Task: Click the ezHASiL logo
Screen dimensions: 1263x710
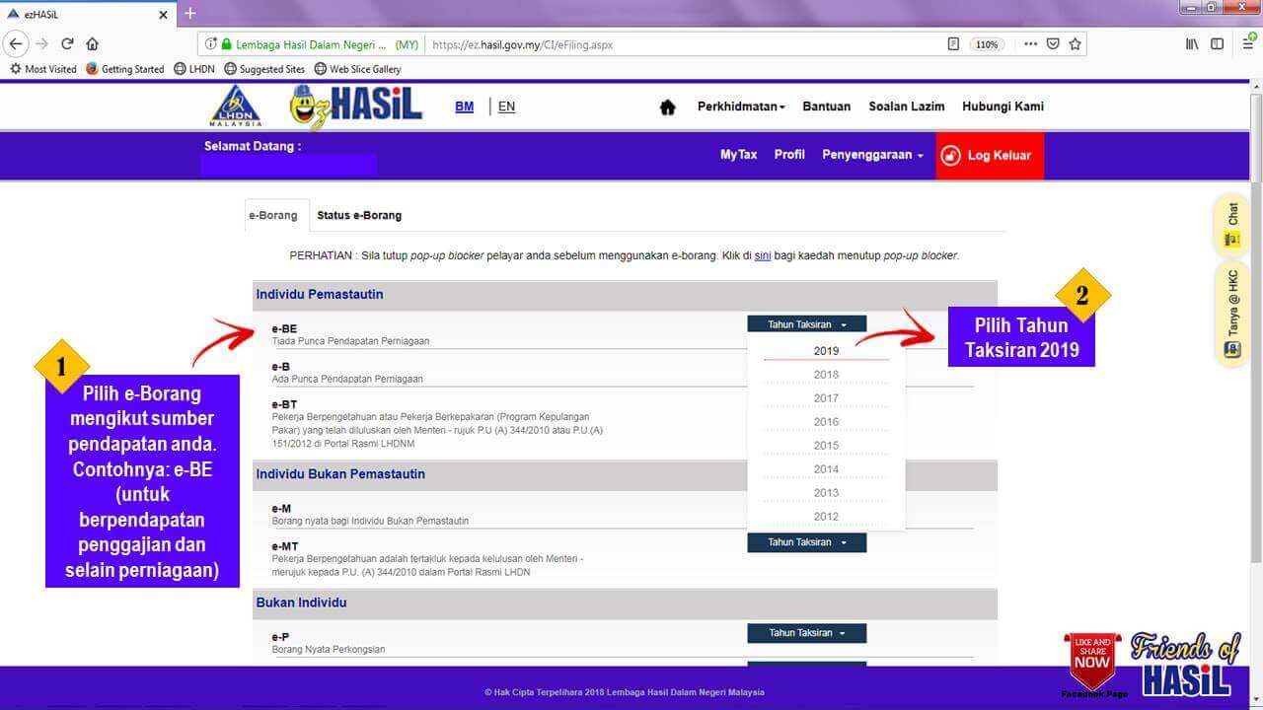Action: tap(356, 106)
